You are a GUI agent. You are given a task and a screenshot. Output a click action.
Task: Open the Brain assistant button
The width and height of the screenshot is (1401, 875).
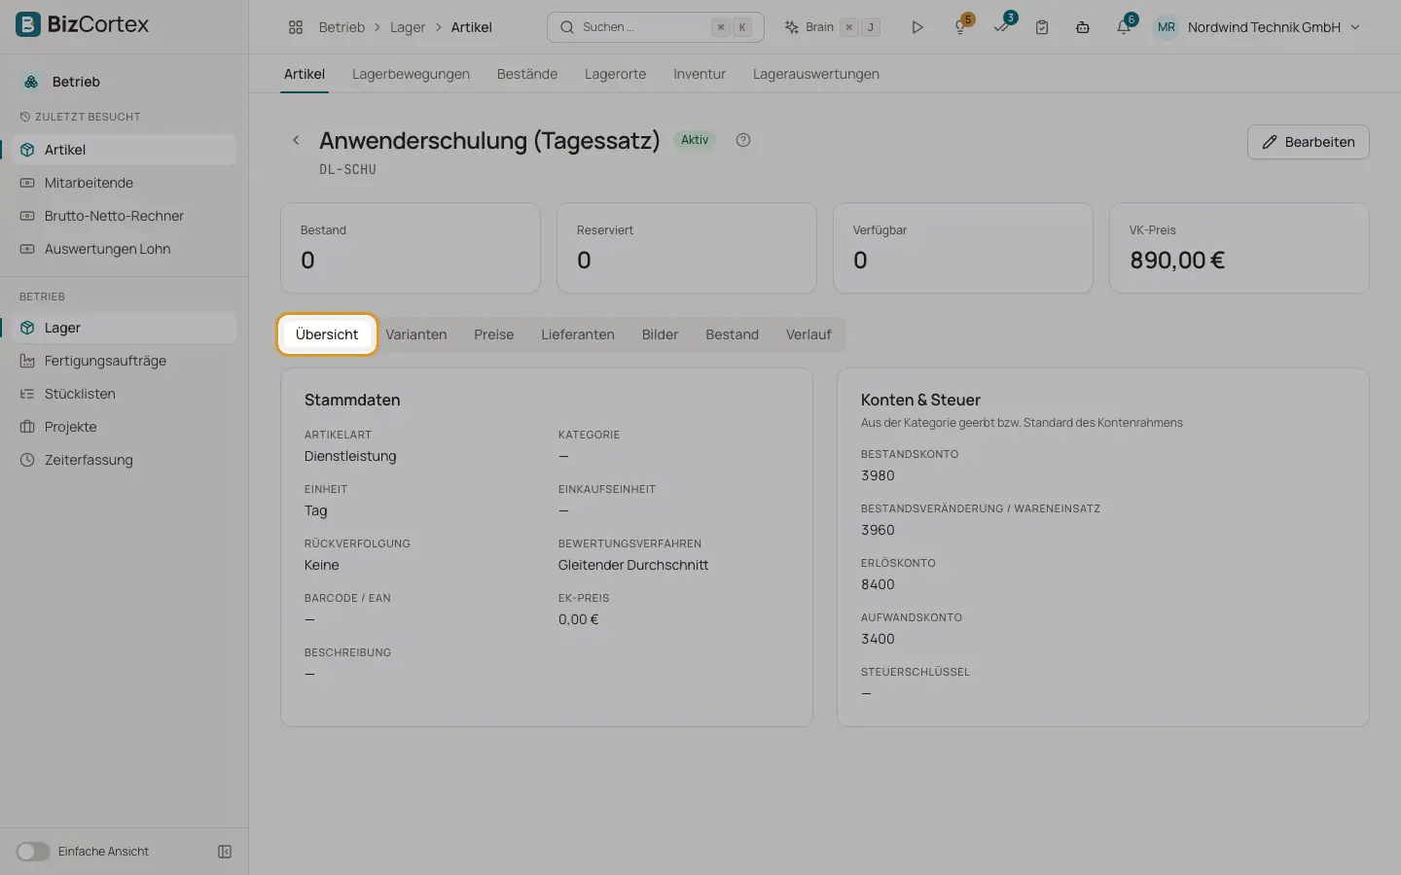pyautogui.click(x=833, y=27)
